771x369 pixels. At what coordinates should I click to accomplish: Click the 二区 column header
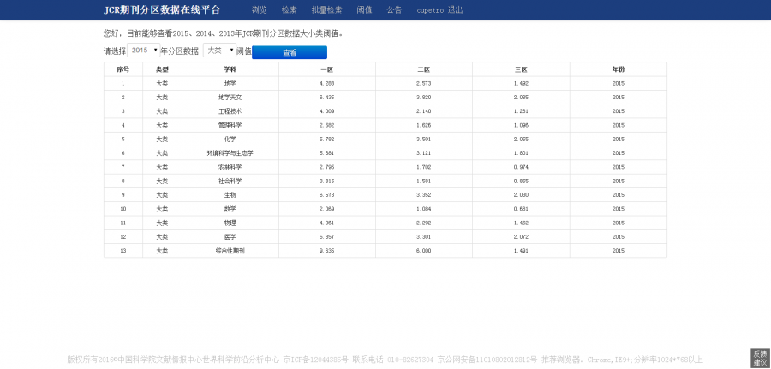(424, 69)
